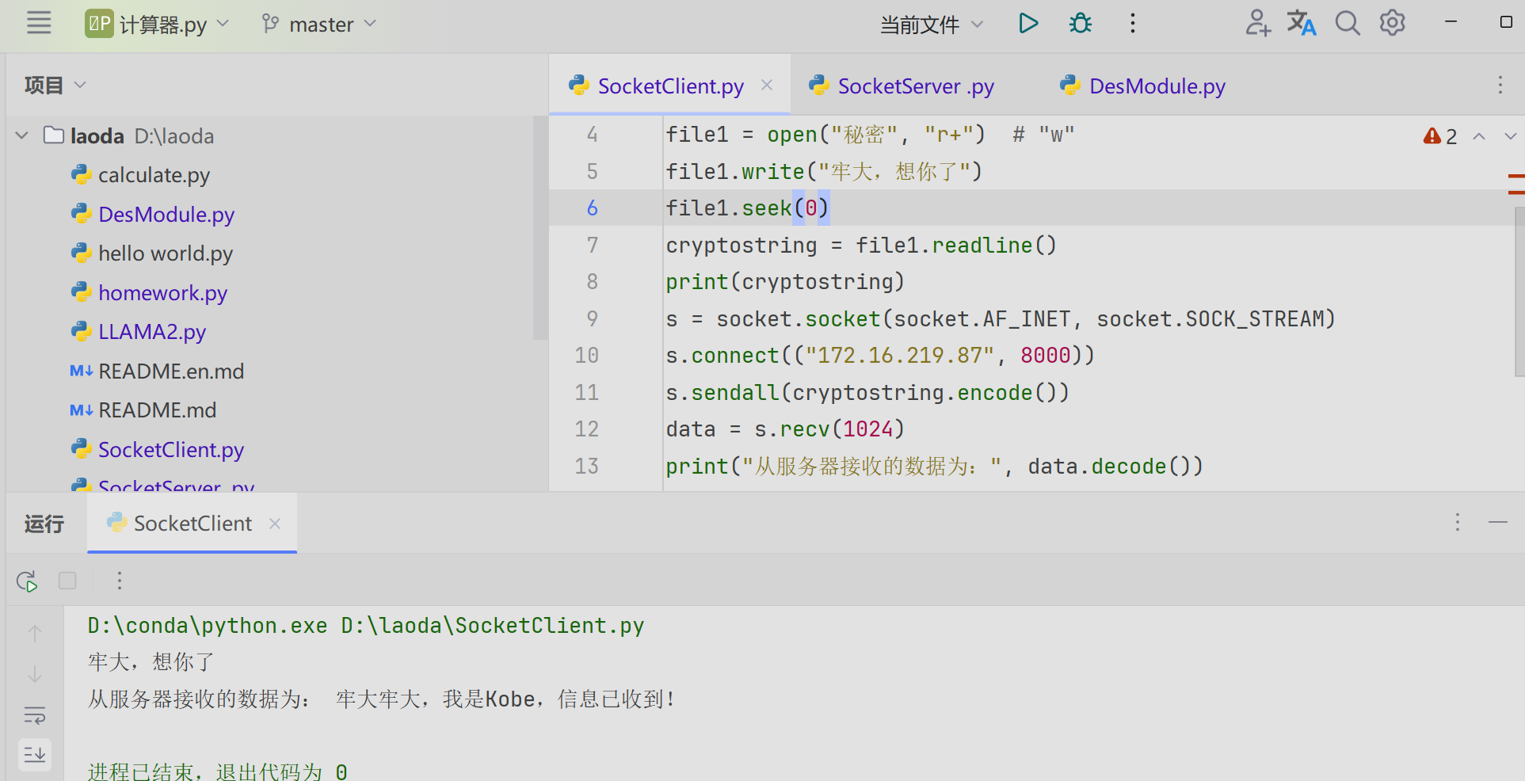Toggle soft-wrap in the run console
The image size is (1525, 781).
[x=35, y=715]
